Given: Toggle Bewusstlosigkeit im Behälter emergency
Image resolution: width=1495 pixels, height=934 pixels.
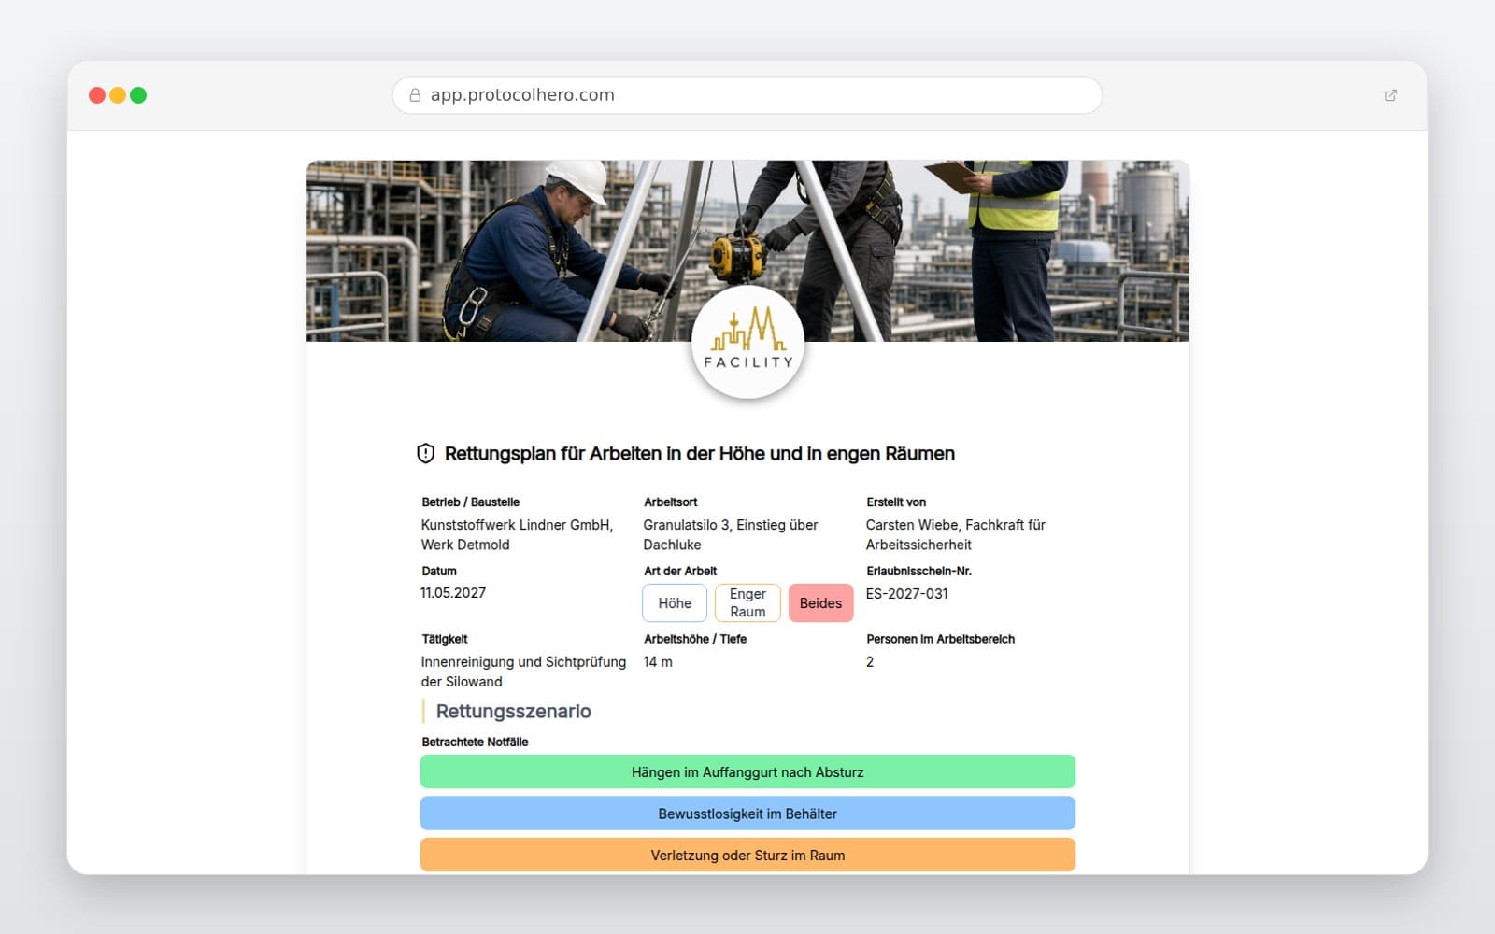Looking at the screenshot, I should [747, 814].
